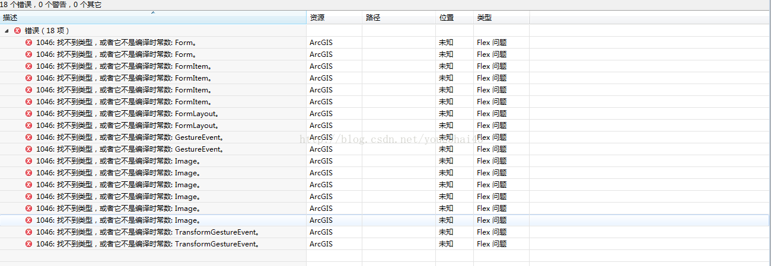
Task: Click error icon of the last FormItem row
Action: pos(29,101)
